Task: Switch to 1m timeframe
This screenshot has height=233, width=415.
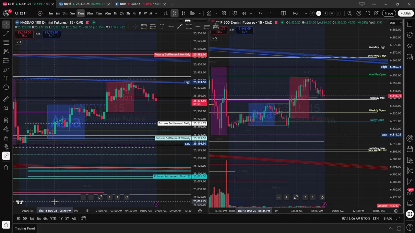Action: (51, 13)
